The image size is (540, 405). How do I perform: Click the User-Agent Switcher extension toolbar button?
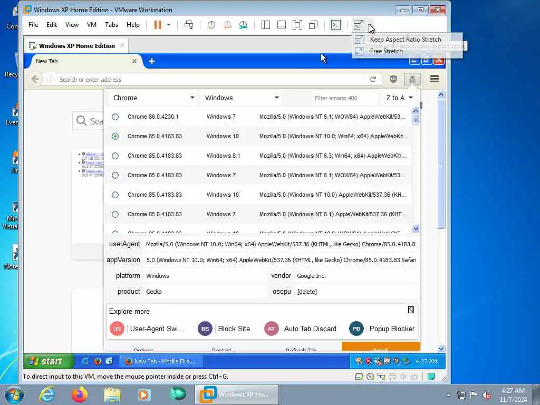point(412,80)
